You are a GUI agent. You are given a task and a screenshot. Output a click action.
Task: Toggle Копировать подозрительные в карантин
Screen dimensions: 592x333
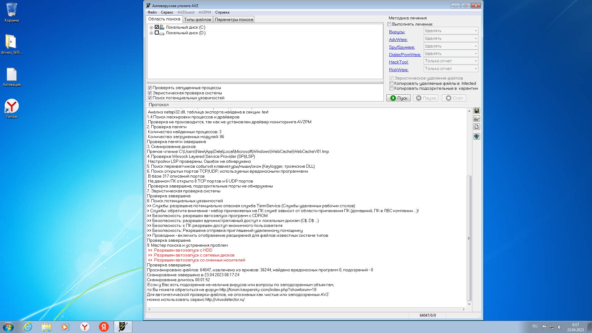tap(391, 88)
